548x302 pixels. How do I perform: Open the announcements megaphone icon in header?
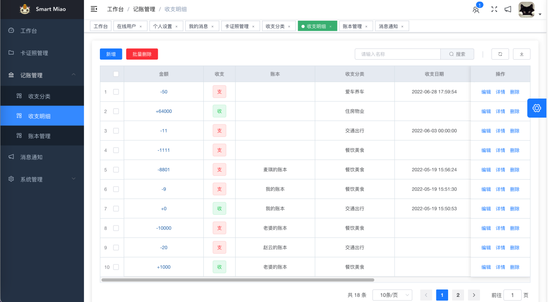coord(508,9)
